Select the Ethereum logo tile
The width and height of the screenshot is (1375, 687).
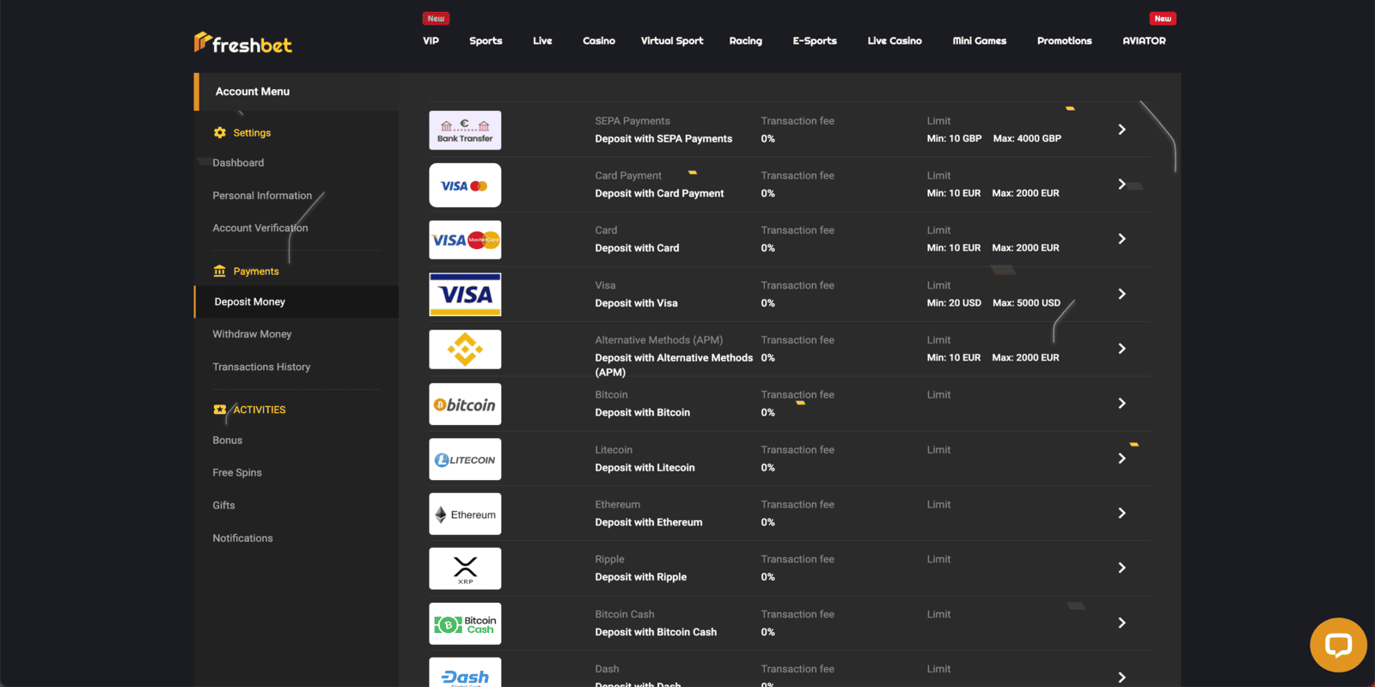click(x=465, y=514)
